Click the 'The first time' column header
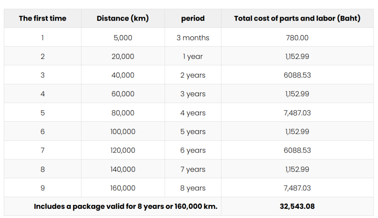Image resolution: width=378 pixels, height=218 pixels. point(43,18)
